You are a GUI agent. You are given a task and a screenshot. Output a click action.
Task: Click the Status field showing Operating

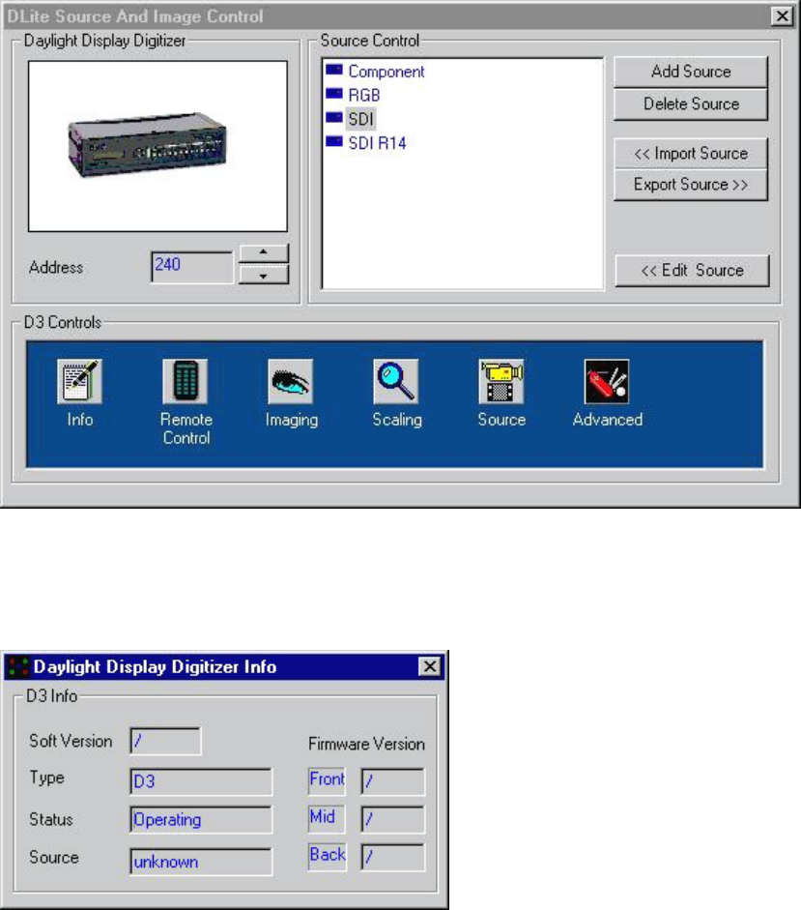[201, 819]
